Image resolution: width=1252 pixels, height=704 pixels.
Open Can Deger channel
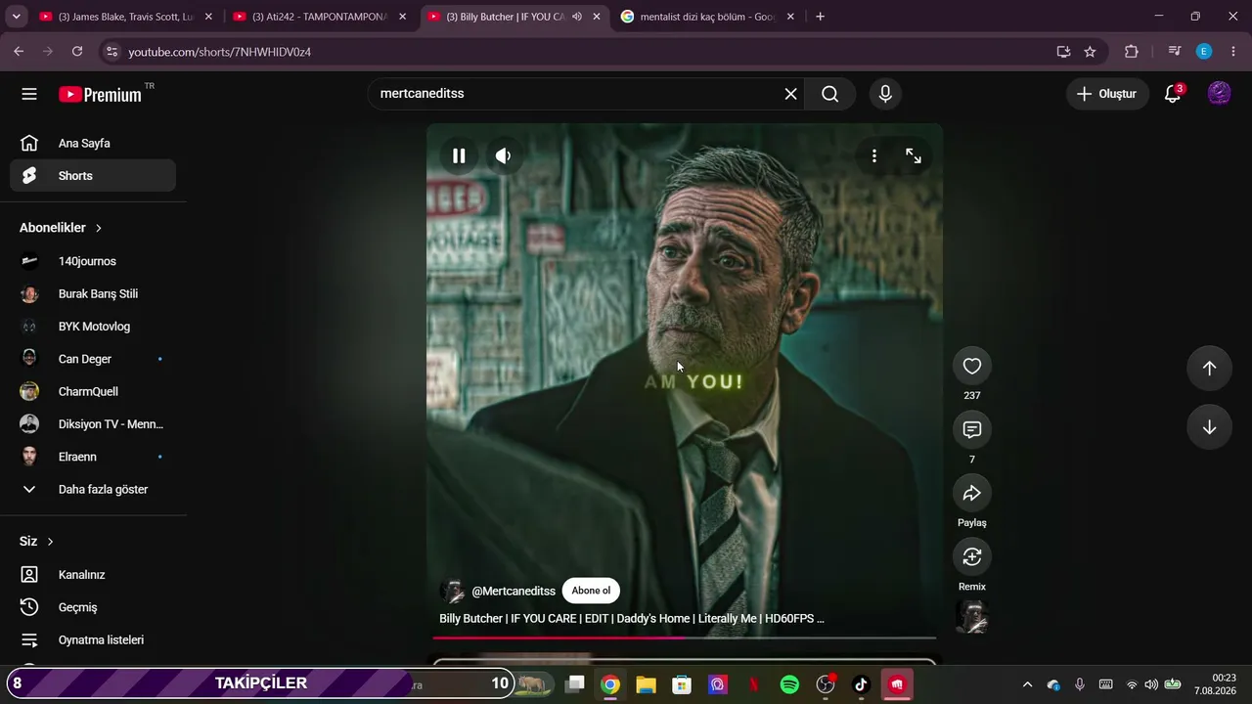[x=93, y=359]
